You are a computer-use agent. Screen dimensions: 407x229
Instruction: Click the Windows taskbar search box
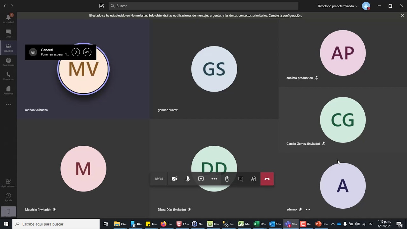coord(56,224)
